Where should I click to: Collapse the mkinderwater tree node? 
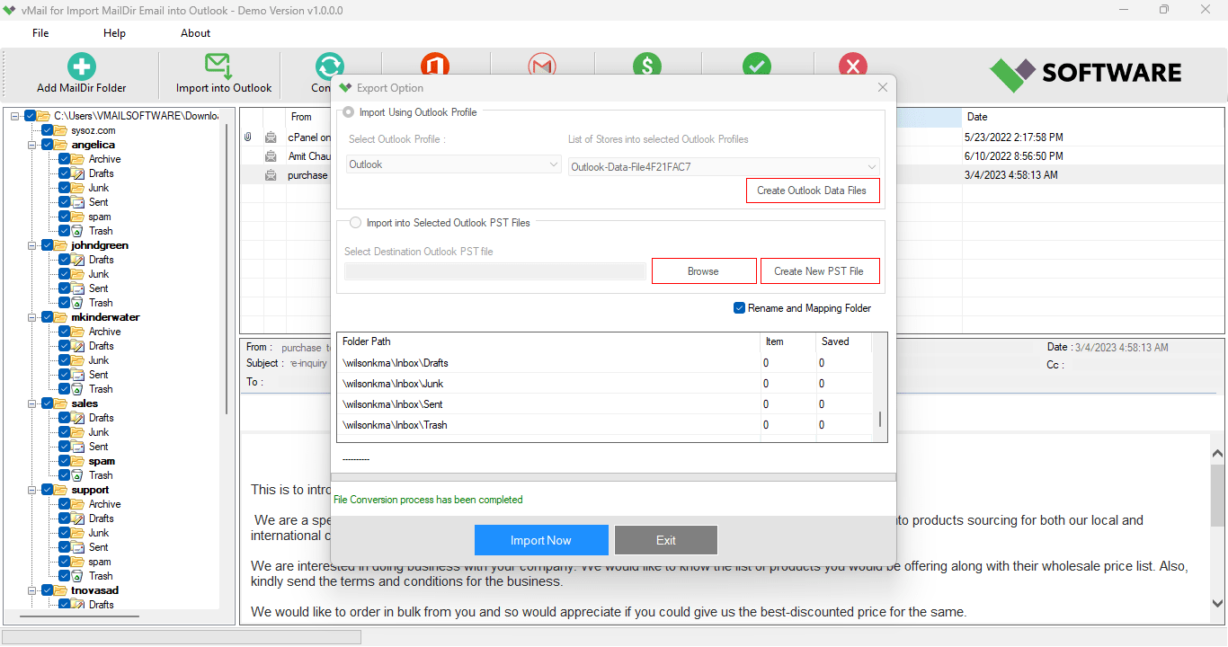point(31,317)
